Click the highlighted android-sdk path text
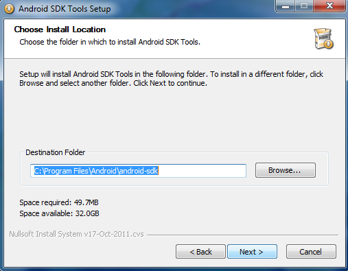 [96, 171]
